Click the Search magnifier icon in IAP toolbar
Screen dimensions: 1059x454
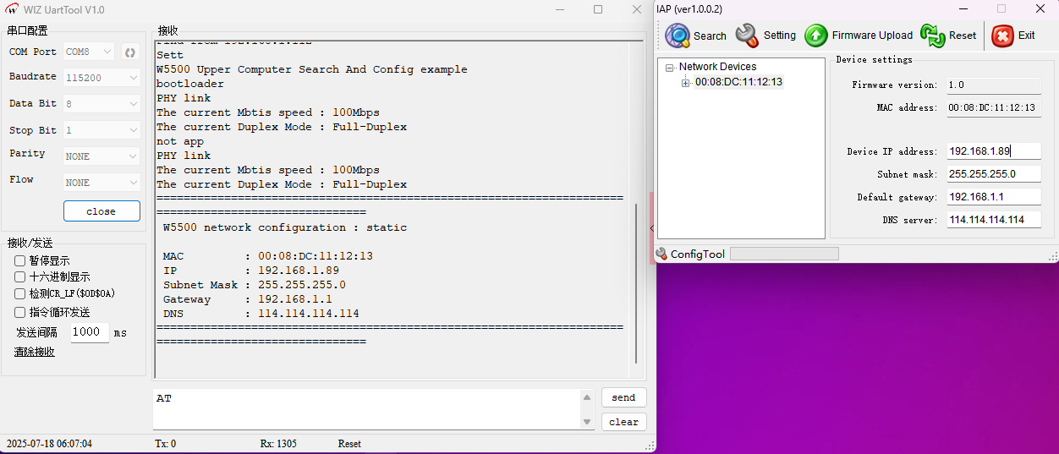(x=678, y=36)
